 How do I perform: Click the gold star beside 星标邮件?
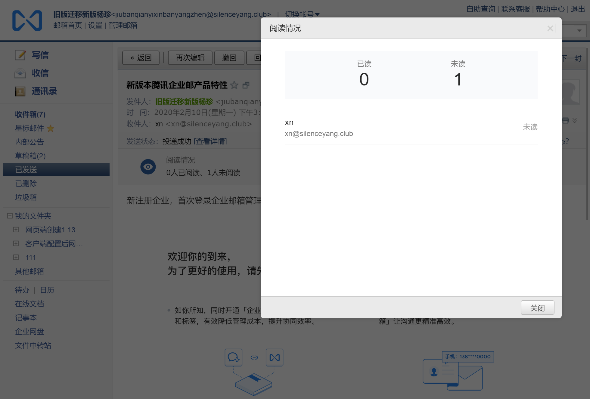pos(51,128)
